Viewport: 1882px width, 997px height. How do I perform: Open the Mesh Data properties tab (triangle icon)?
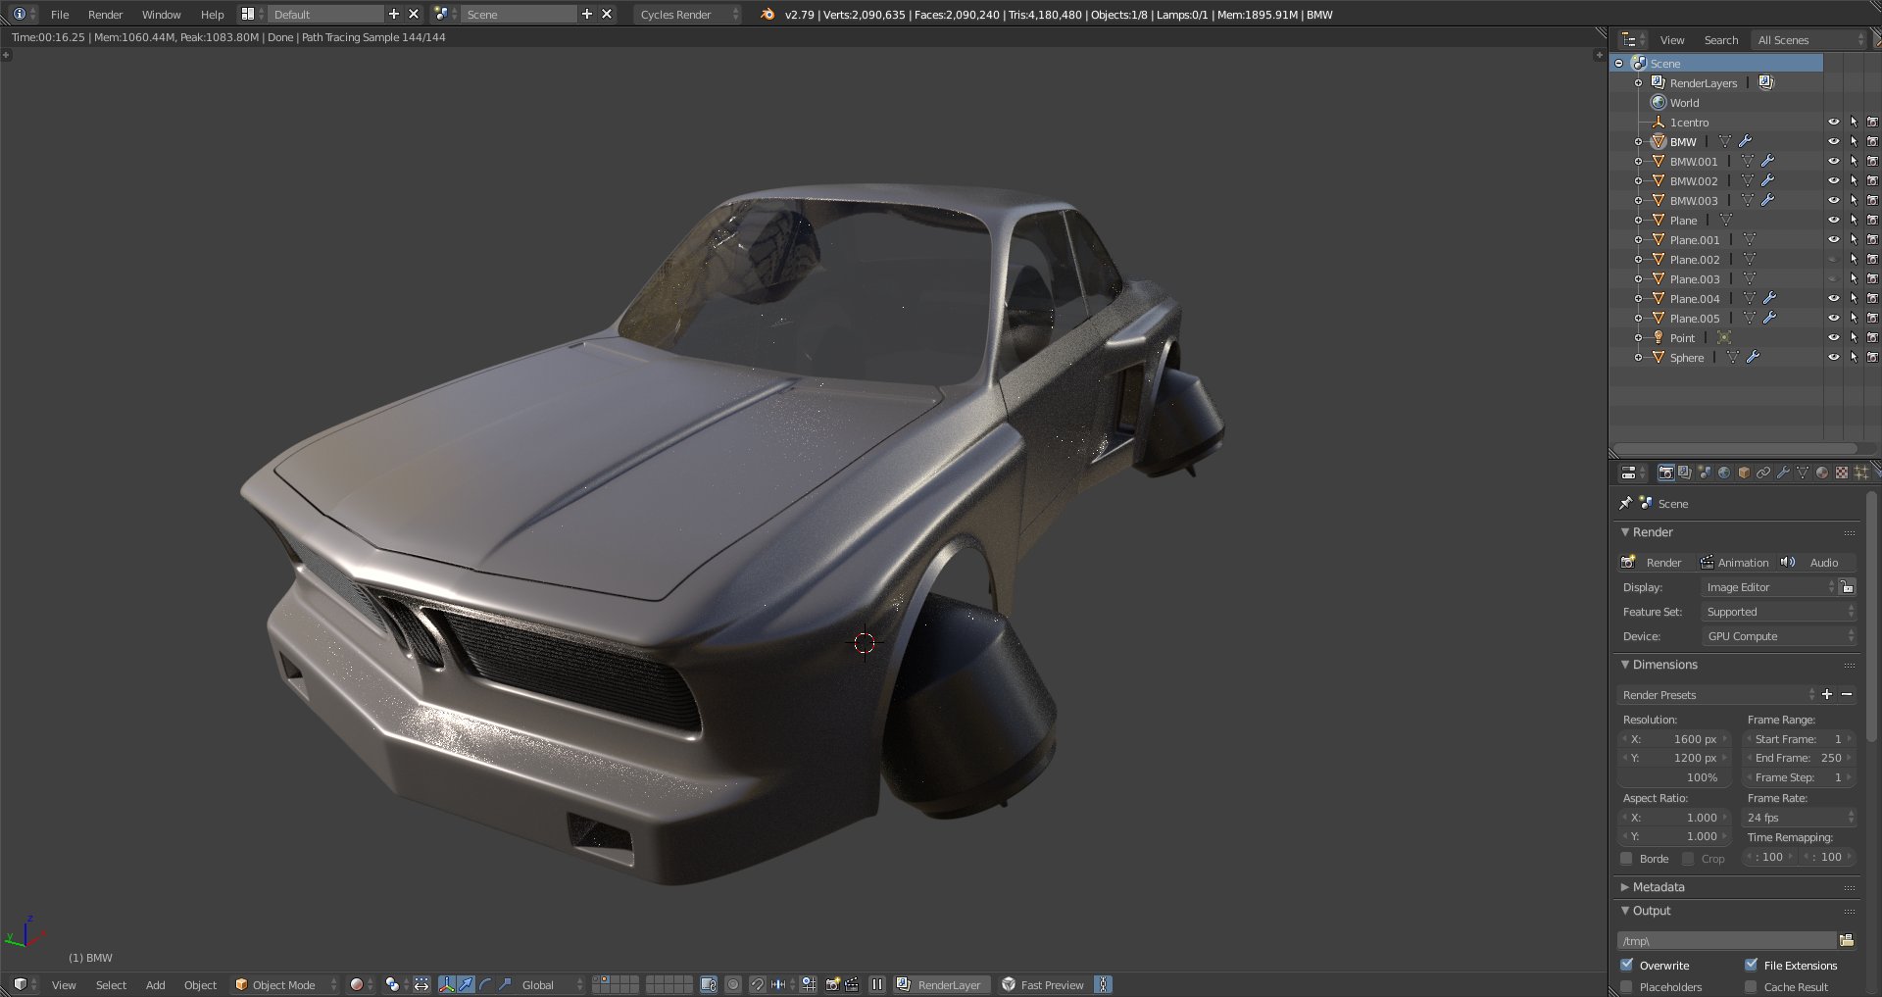tap(1803, 473)
